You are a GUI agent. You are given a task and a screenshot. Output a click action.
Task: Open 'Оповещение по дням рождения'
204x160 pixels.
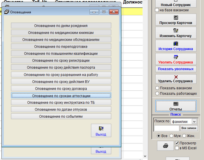point(61,26)
